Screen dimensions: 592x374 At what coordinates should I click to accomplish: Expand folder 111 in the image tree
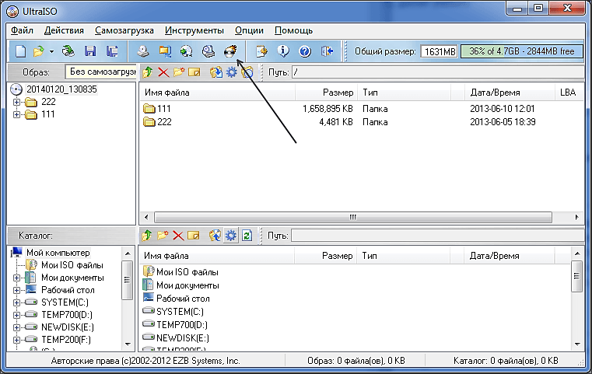16,114
